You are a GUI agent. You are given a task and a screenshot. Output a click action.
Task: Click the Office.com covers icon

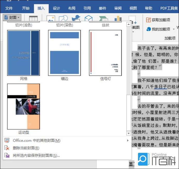pyautogui.click(x=7, y=140)
